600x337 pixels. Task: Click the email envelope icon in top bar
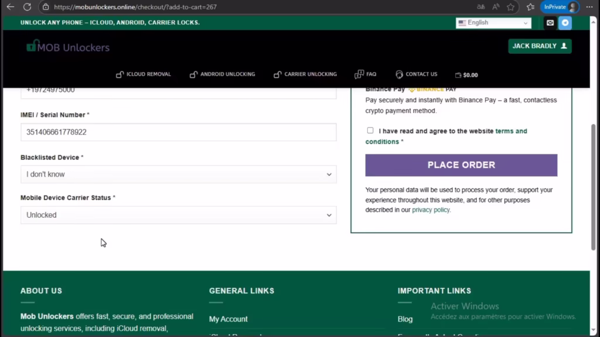pyautogui.click(x=550, y=23)
